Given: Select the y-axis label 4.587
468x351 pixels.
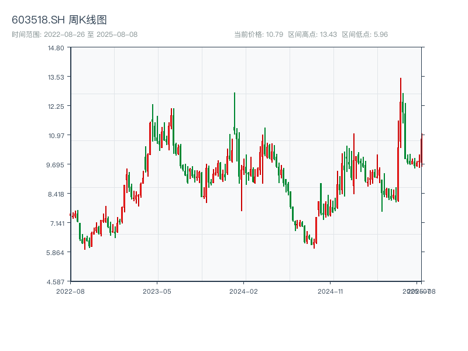Looking at the screenshot, I should pyautogui.click(x=55, y=282).
